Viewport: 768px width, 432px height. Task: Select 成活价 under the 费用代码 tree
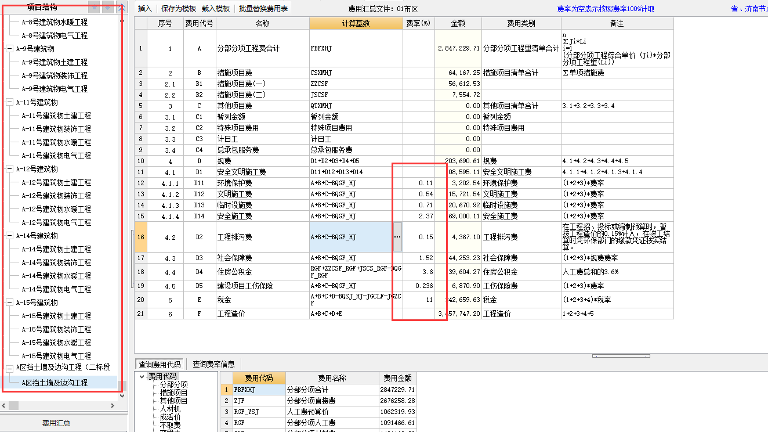coord(170,417)
